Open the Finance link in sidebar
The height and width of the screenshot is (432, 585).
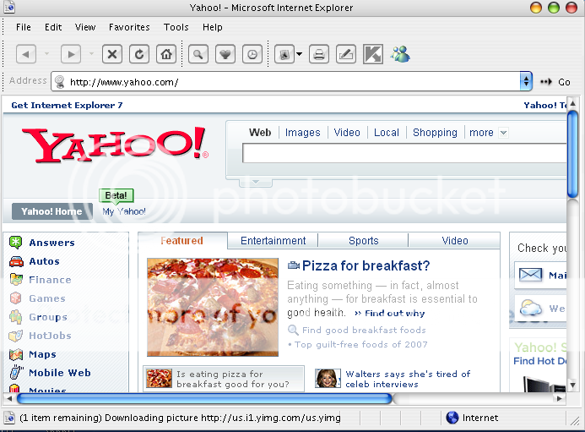[x=50, y=280]
